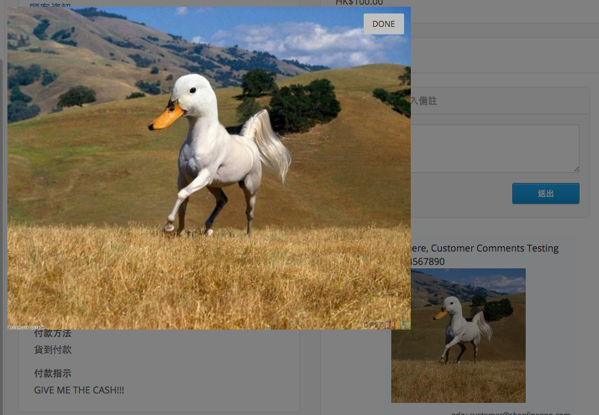Click the 貨到付款 payment method text
This screenshot has width=599, height=415.
[x=52, y=350]
